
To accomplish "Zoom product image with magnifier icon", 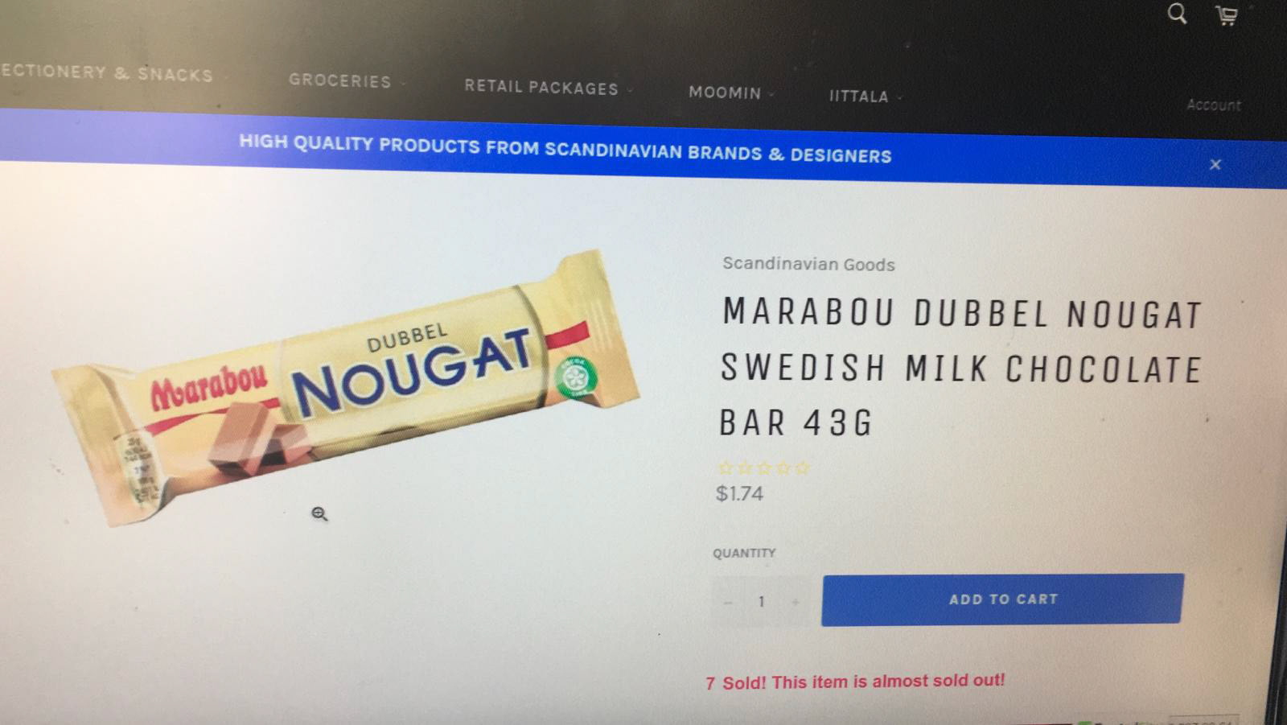I will click(x=319, y=513).
